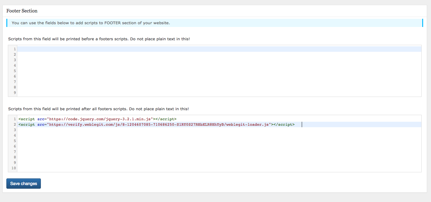Click the Footer Section heading
This screenshot has width=431, height=202.
22,11
